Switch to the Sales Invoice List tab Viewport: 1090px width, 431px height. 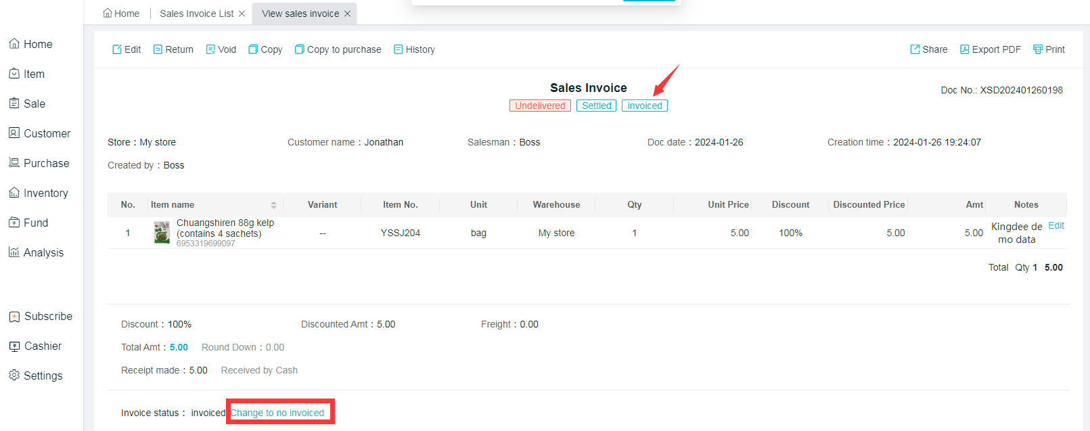click(x=196, y=14)
